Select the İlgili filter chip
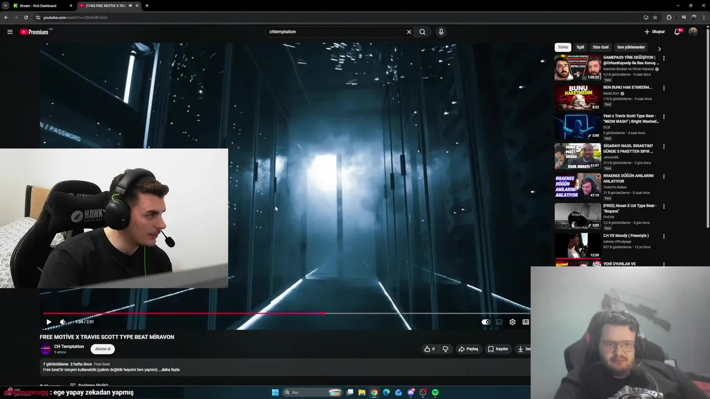Image resolution: width=710 pixels, height=399 pixels. pyautogui.click(x=580, y=48)
